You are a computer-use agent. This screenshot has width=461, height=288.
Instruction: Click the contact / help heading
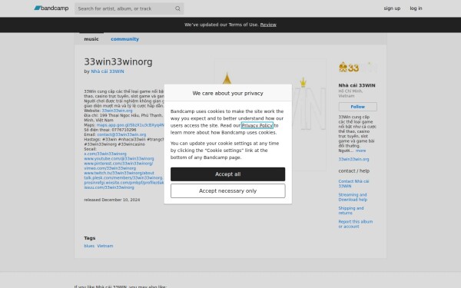(353, 171)
